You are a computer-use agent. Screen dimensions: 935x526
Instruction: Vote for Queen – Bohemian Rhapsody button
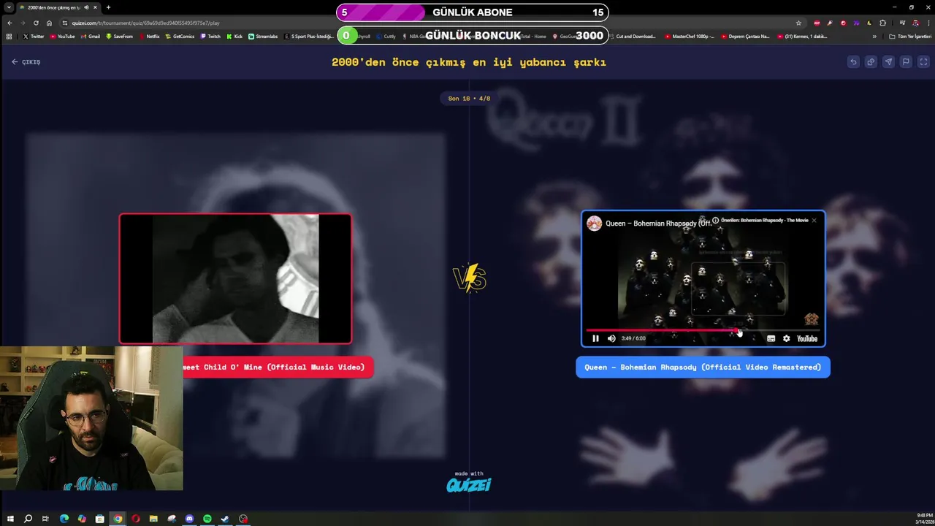pyautogui.click(x=703, y=367)
